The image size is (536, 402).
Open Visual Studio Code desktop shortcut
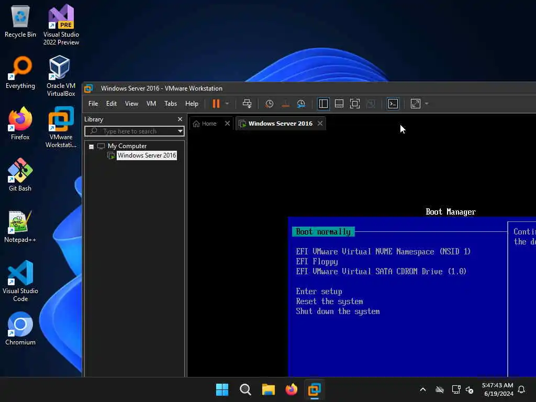point(20,281)
